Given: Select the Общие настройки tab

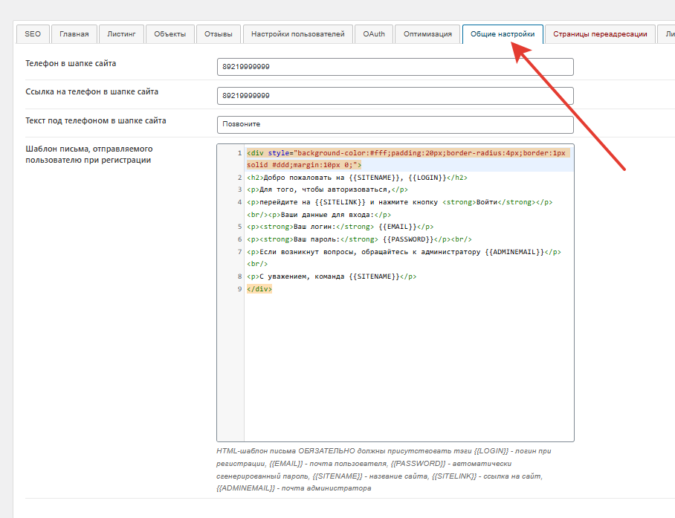Looking at the screenshot, I should pos(503,34).
